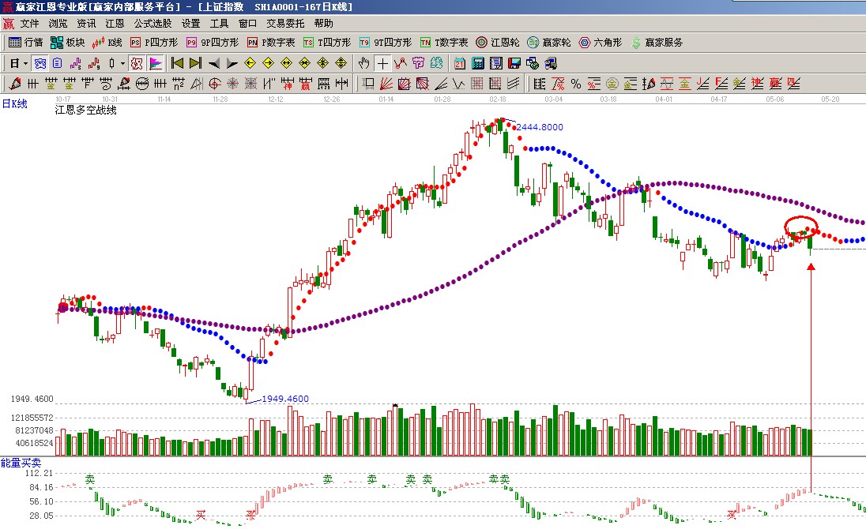Viewport: 866px width, 529px height.
Task: Click the 2444.8000 high price label
Action: [540, 127]
